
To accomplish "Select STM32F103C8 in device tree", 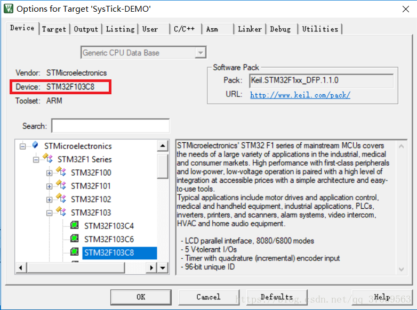I will click(x=119, y=252).
